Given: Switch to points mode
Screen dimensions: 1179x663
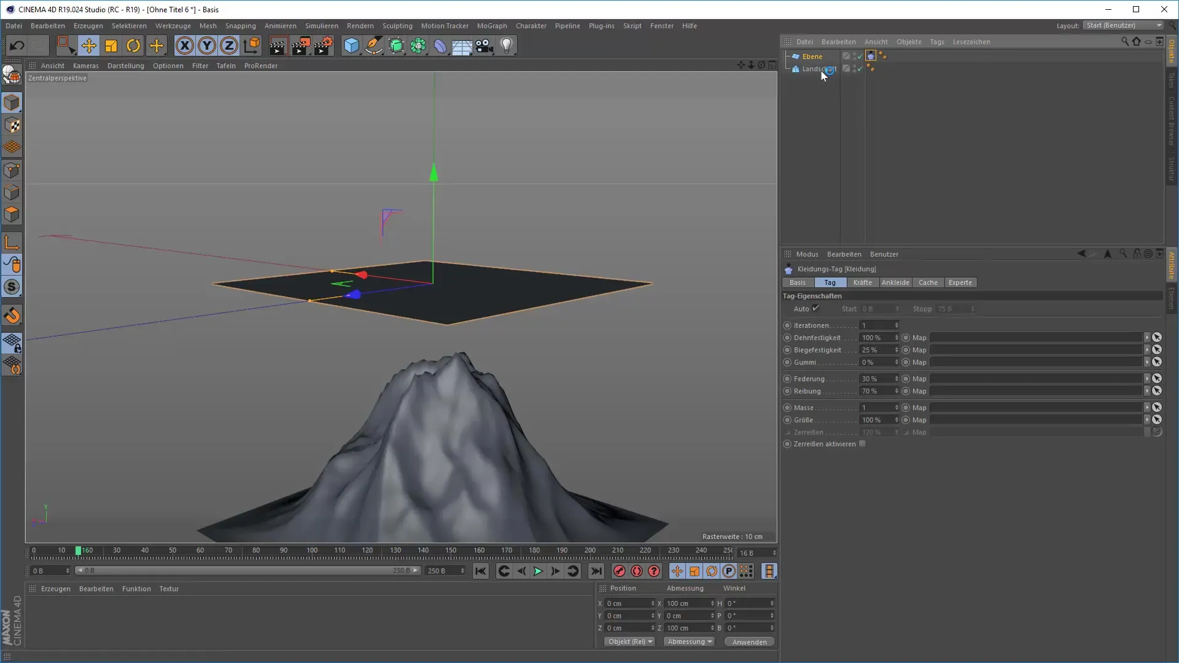Looking at the screenshot, I should [x=12, y=170].
